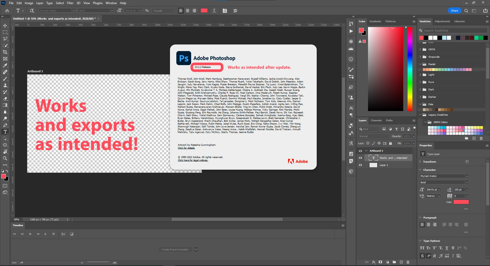This screenshot has height=266, width=490.
Task: Open the blend mode Normal dropdown
Action: click(374, 136)
